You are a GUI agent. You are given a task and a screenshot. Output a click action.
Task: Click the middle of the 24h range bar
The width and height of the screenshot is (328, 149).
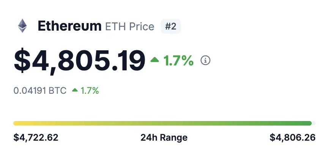[164, 123]
